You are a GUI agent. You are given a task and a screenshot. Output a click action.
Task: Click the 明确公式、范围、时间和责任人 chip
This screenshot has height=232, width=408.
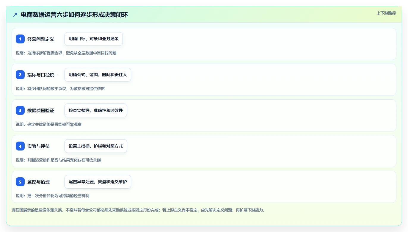98,75
